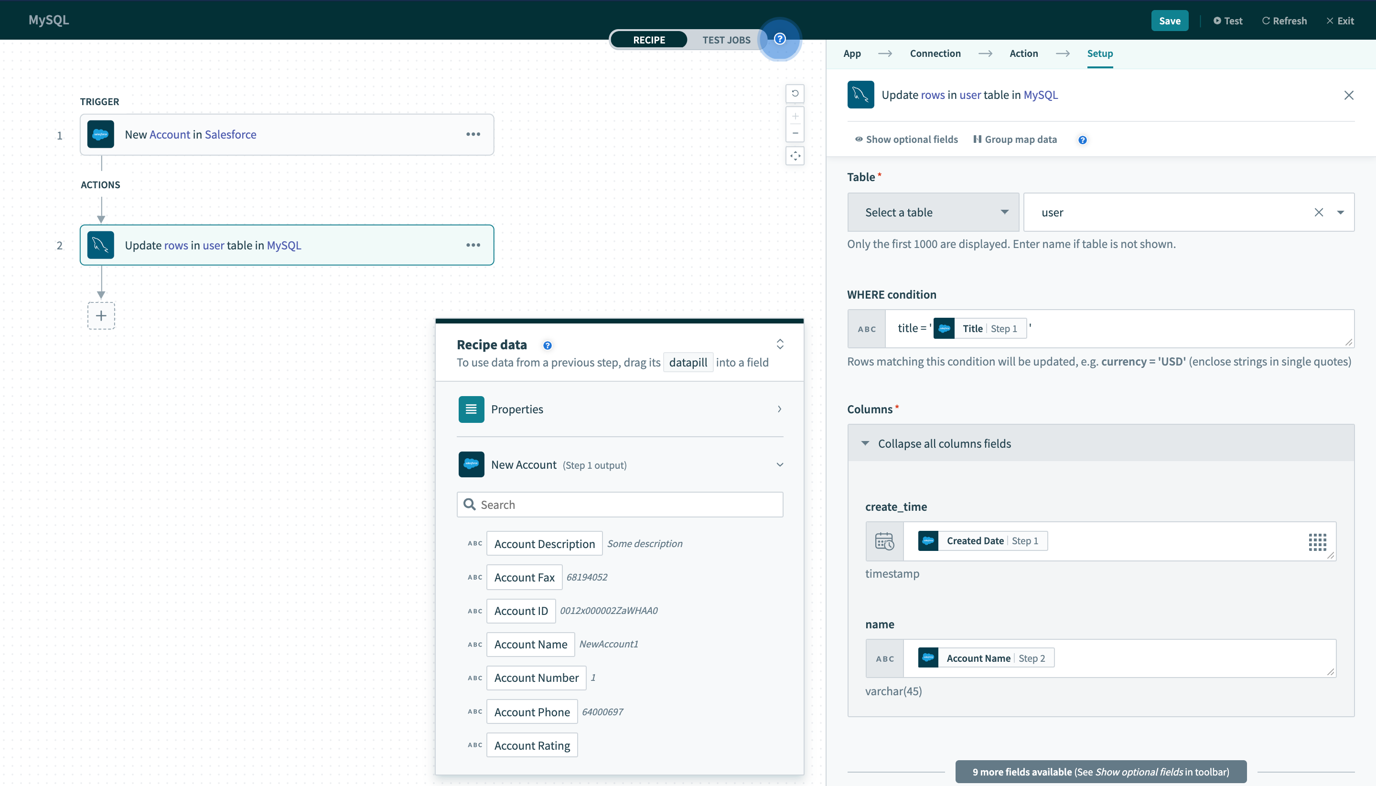Click the Action tab in the right panel
This screenshot has height=786, width=1376.
click(x=1023, y=53)
